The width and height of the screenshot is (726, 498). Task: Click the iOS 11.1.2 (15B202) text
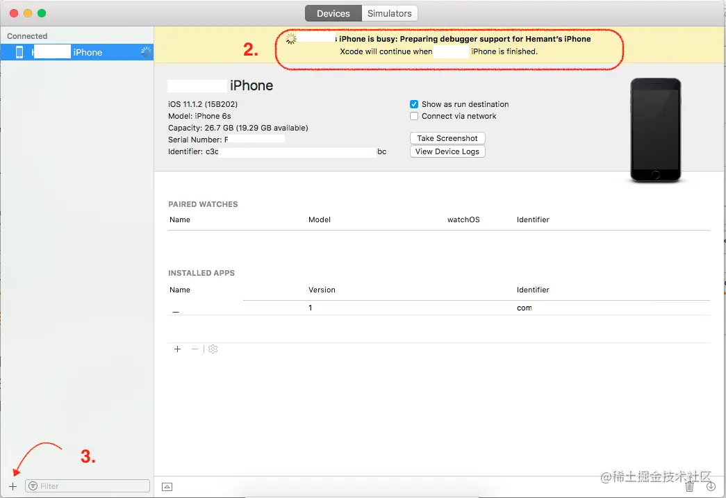tap(203, 104)
